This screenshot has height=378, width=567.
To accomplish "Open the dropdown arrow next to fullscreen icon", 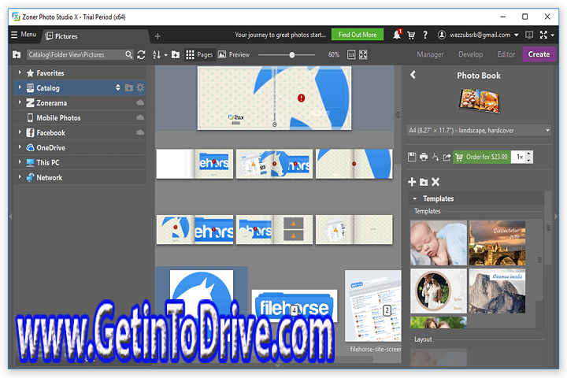I will point(553,35).
